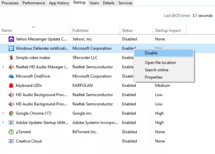Open the Services tab
The height and width of the screenshot is (154, 215).
coord(125,3)
